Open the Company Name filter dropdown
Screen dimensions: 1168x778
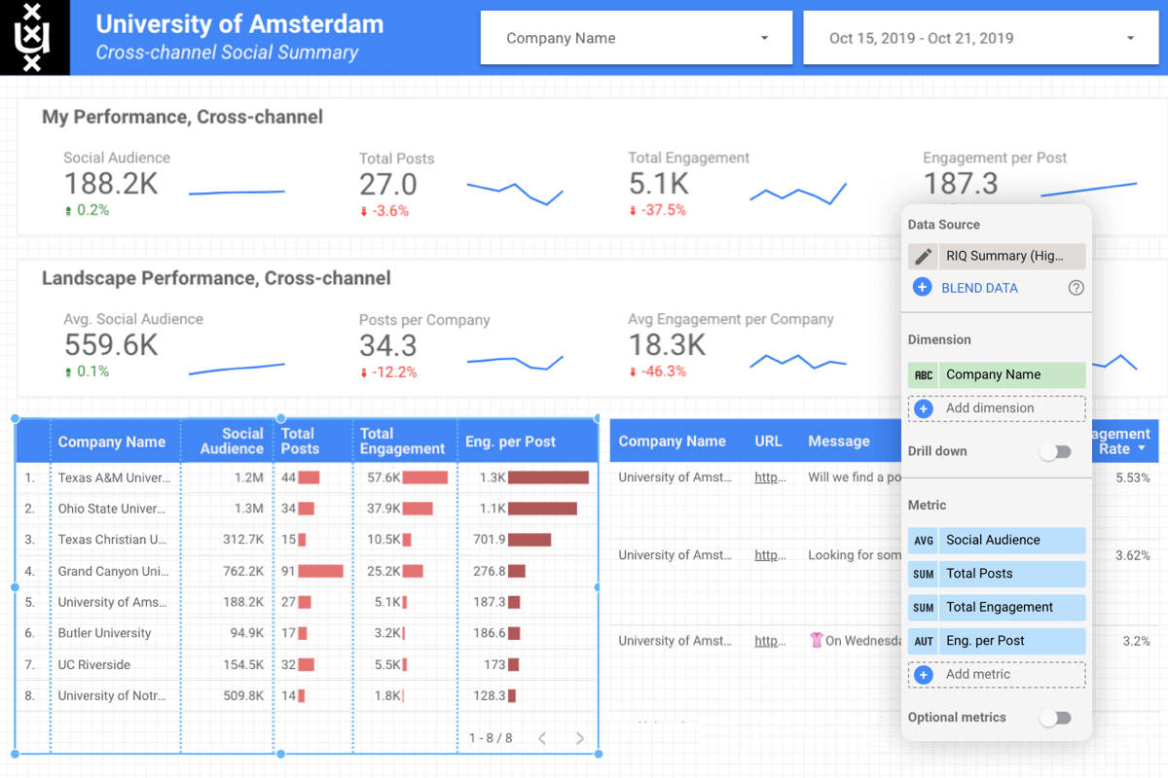(637, 38)
